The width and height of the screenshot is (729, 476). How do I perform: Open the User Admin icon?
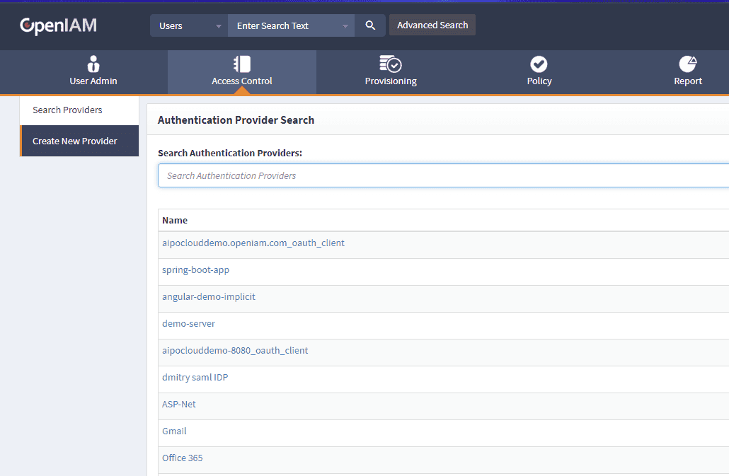[93, 64]
